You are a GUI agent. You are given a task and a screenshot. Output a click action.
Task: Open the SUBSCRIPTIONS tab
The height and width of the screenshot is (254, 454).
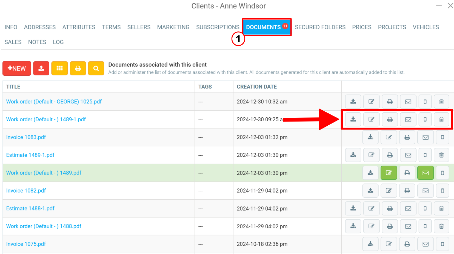coord(218,27)
